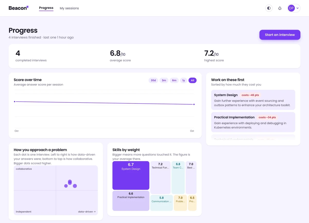The width and height of the screenshot is (309, 223).
Task: Select the 3m time range
Action: pos(164,81)
